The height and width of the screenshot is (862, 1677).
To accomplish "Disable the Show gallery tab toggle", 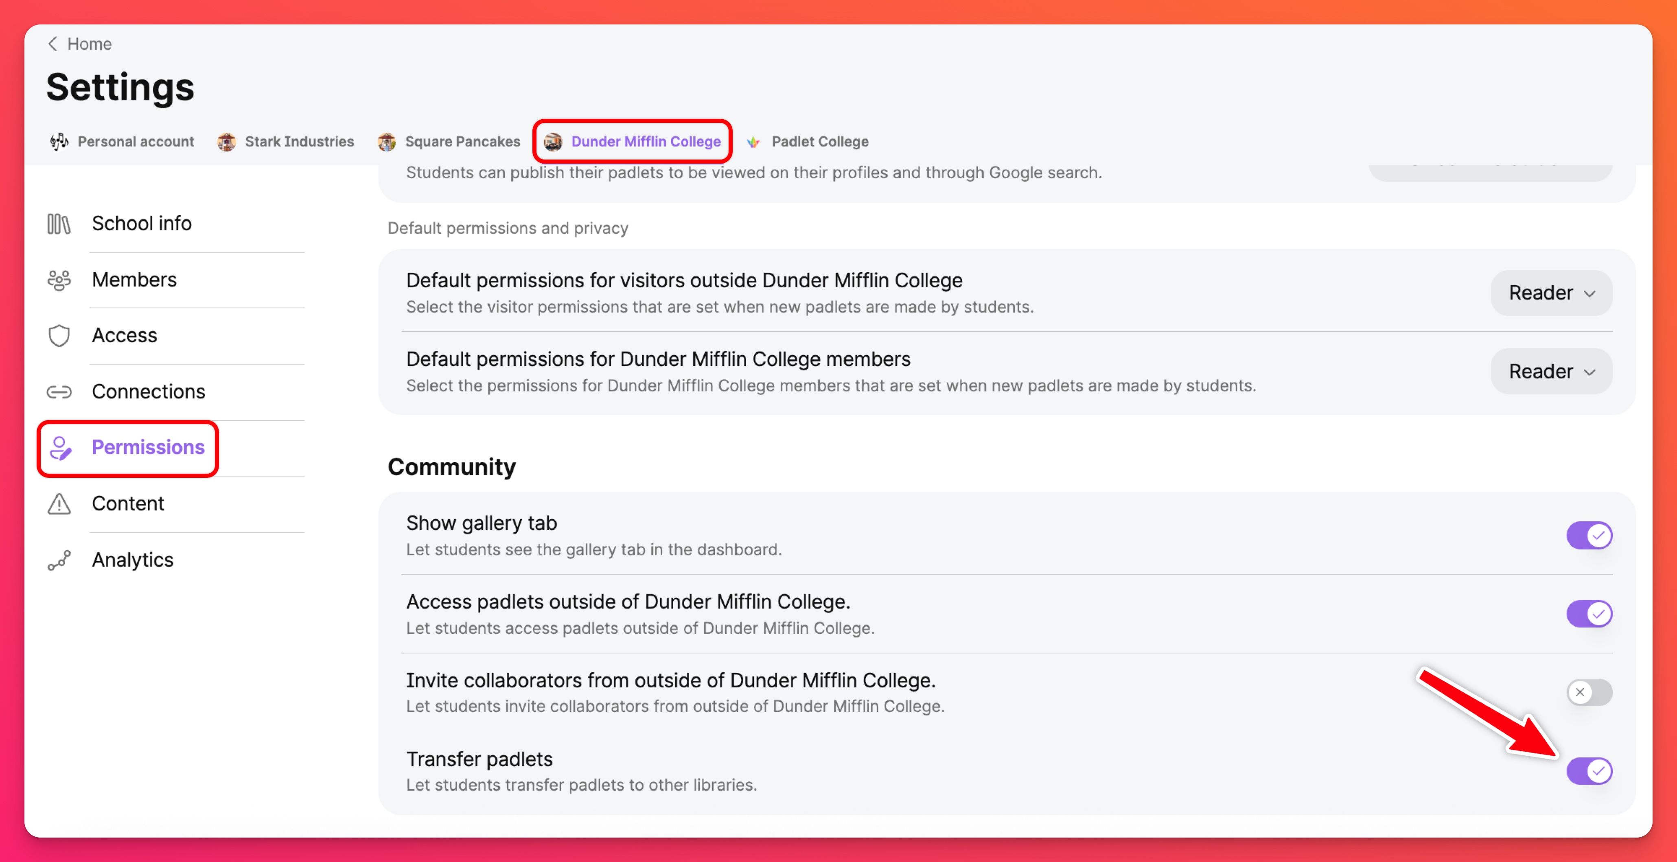I will (1588, 536).
